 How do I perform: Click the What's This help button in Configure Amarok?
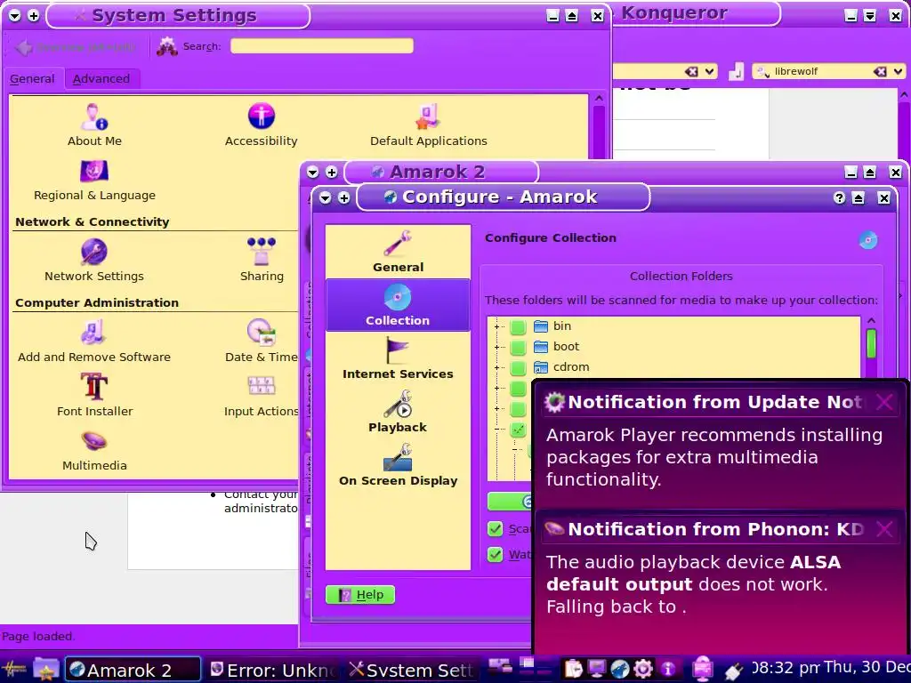839,198
